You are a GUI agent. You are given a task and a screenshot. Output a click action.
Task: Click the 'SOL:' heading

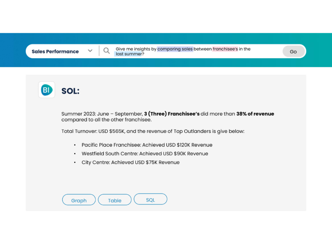point(70,91)
